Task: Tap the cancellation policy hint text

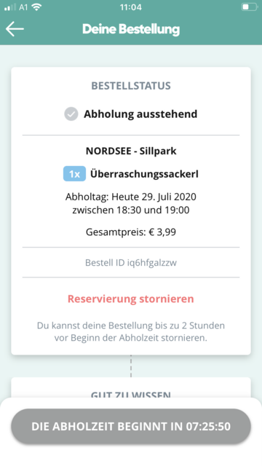Action: click(x=131, y=332)
